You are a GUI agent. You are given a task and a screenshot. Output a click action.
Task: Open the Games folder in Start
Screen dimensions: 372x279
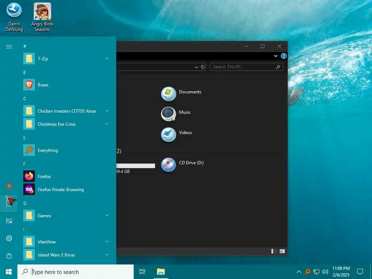tap(66, 216)
